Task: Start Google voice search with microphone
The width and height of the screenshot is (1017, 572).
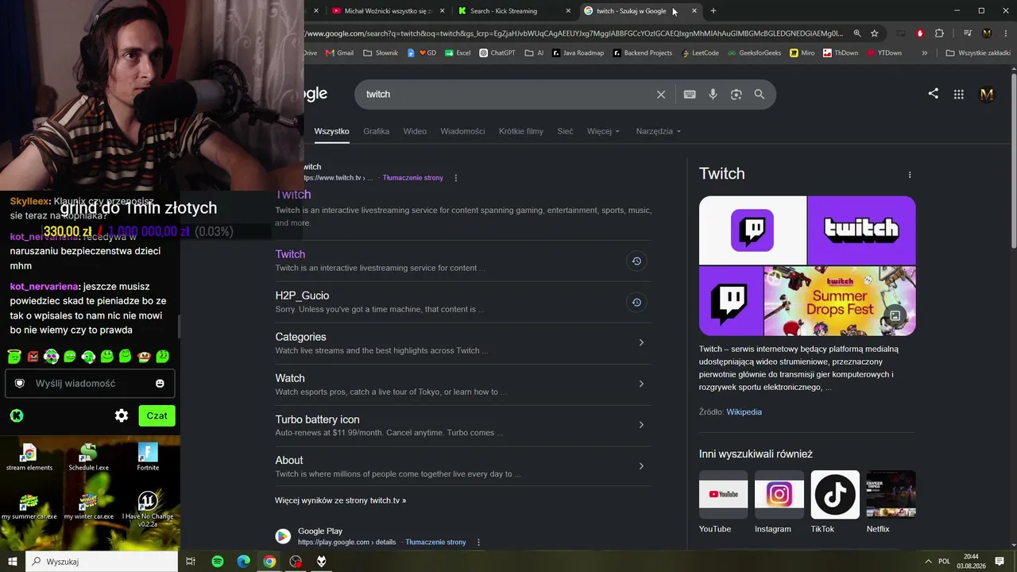Action: pyautogui.click(x=713, y=95)
